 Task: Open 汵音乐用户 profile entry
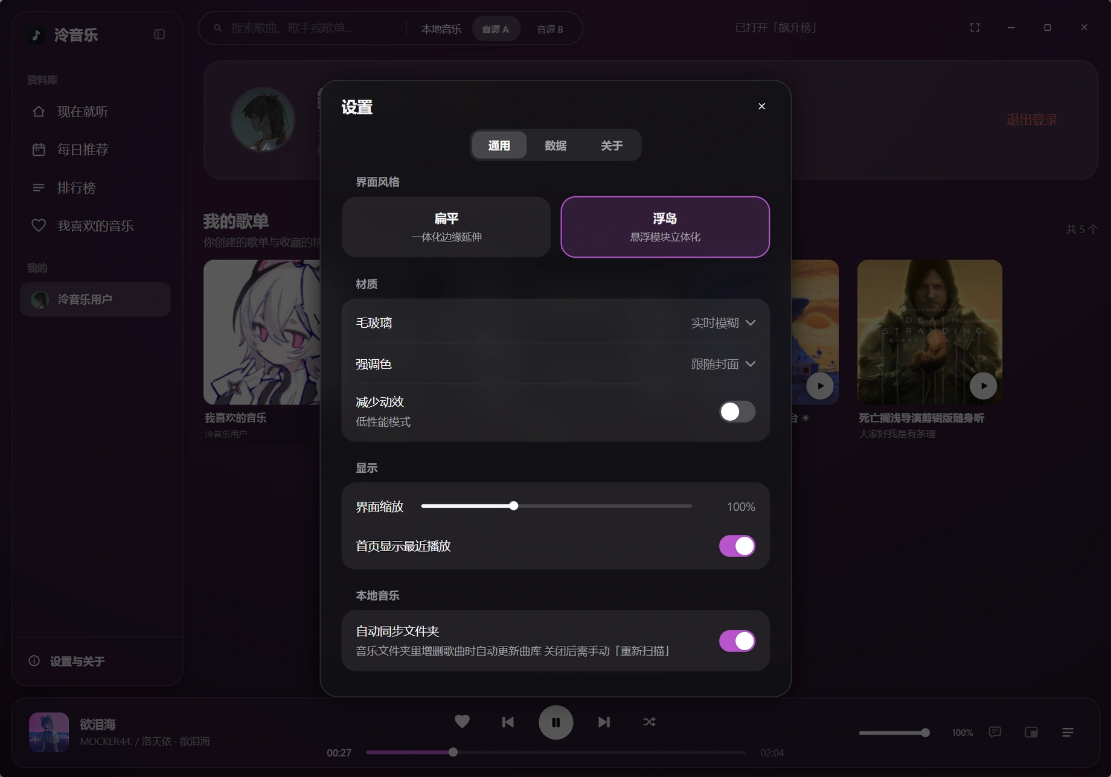coord(95,299)
